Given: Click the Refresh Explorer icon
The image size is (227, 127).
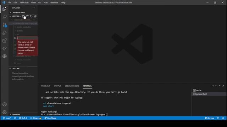Looking at the screenshot, I should (31, 16).
